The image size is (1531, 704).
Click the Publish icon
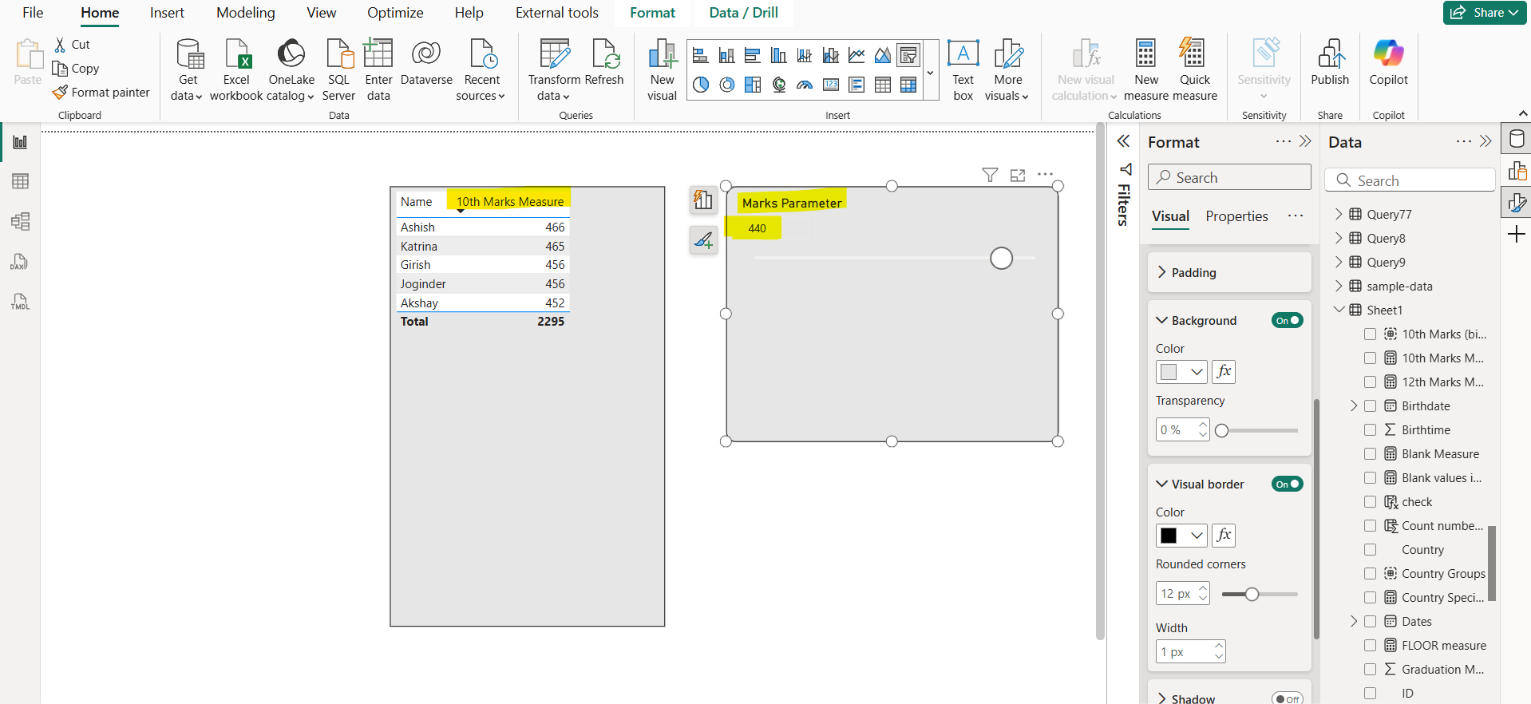click(x=1329, y=56)
